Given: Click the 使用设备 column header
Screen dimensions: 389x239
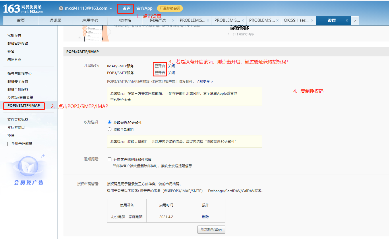Looking at the screenshot, I should point(127,205).
